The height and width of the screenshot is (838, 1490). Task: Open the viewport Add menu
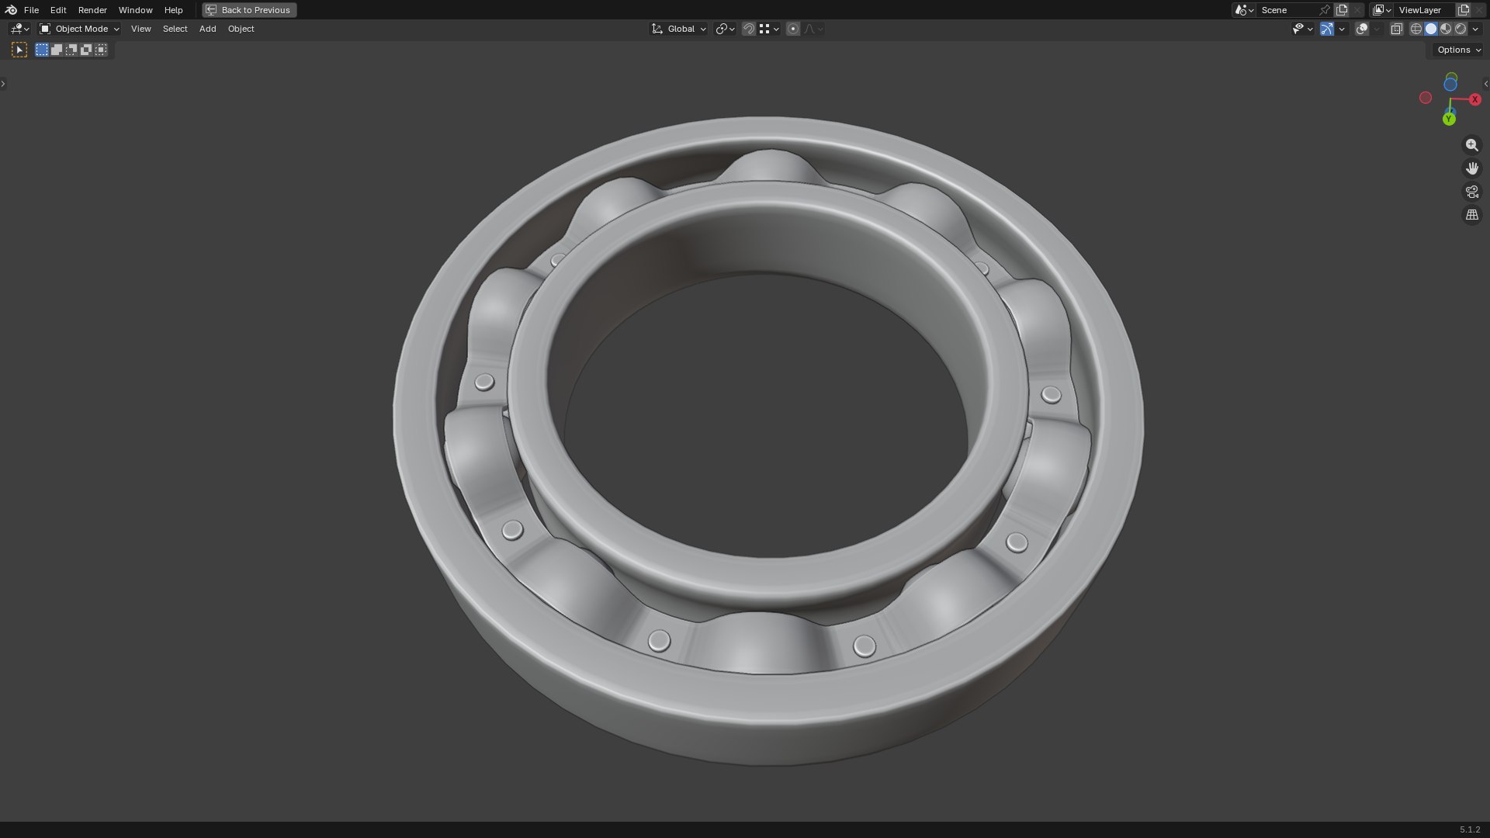[x=207, y=29]
